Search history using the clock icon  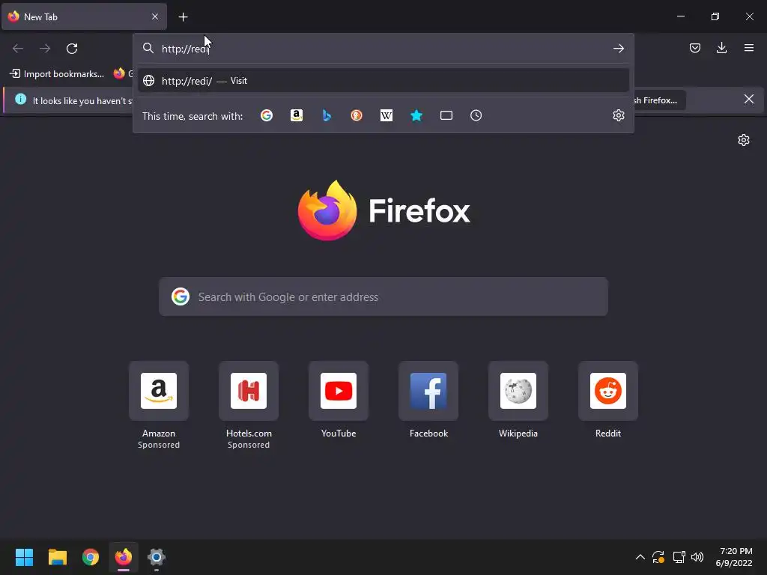pyautogui.click(x=476, y=115)
